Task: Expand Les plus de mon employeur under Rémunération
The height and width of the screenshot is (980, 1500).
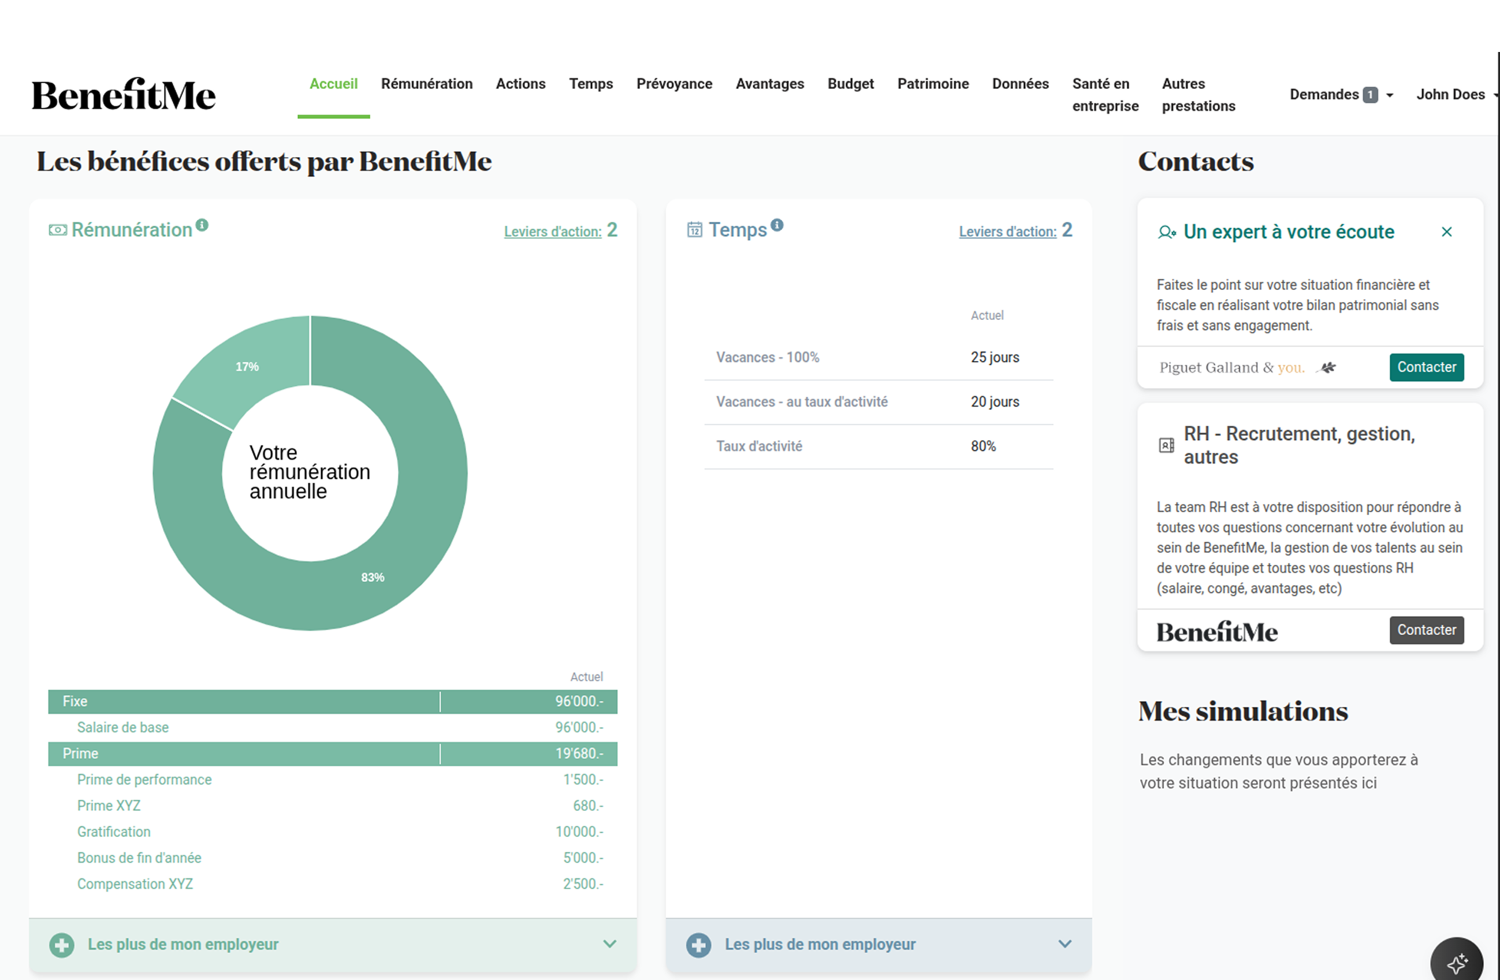Action: (x=609, y=944)
